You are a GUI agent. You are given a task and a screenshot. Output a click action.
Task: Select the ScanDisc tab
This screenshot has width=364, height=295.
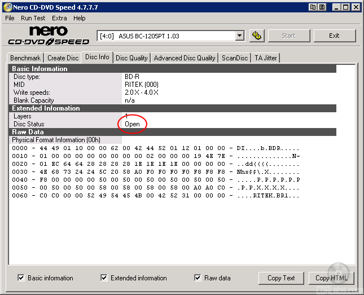tap(234, 58)
